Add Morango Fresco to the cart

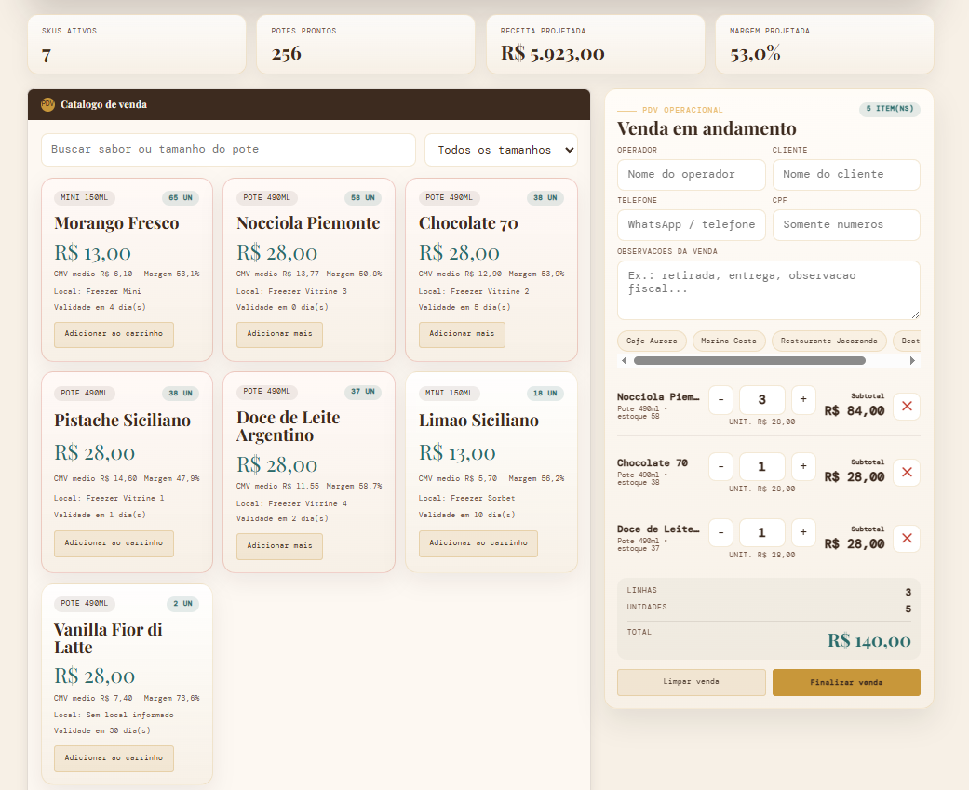click(114, 334)
